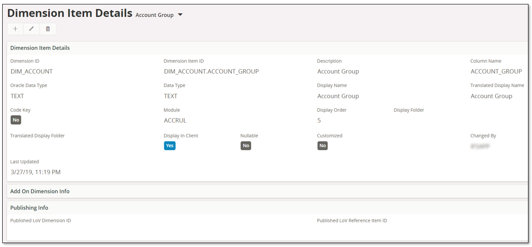Click the Published LoV Dimension ID label

click(x=41, y=220)
